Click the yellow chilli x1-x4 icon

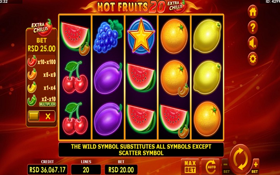coord(32,87)
